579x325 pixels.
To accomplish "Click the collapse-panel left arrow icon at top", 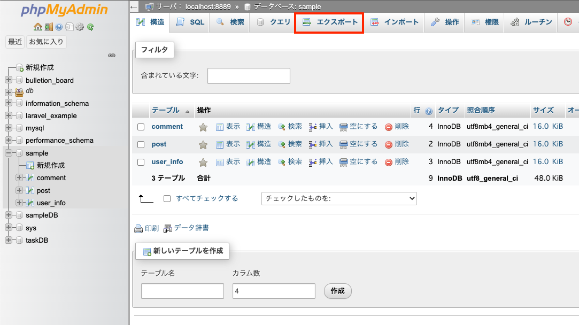I will 134,6.
